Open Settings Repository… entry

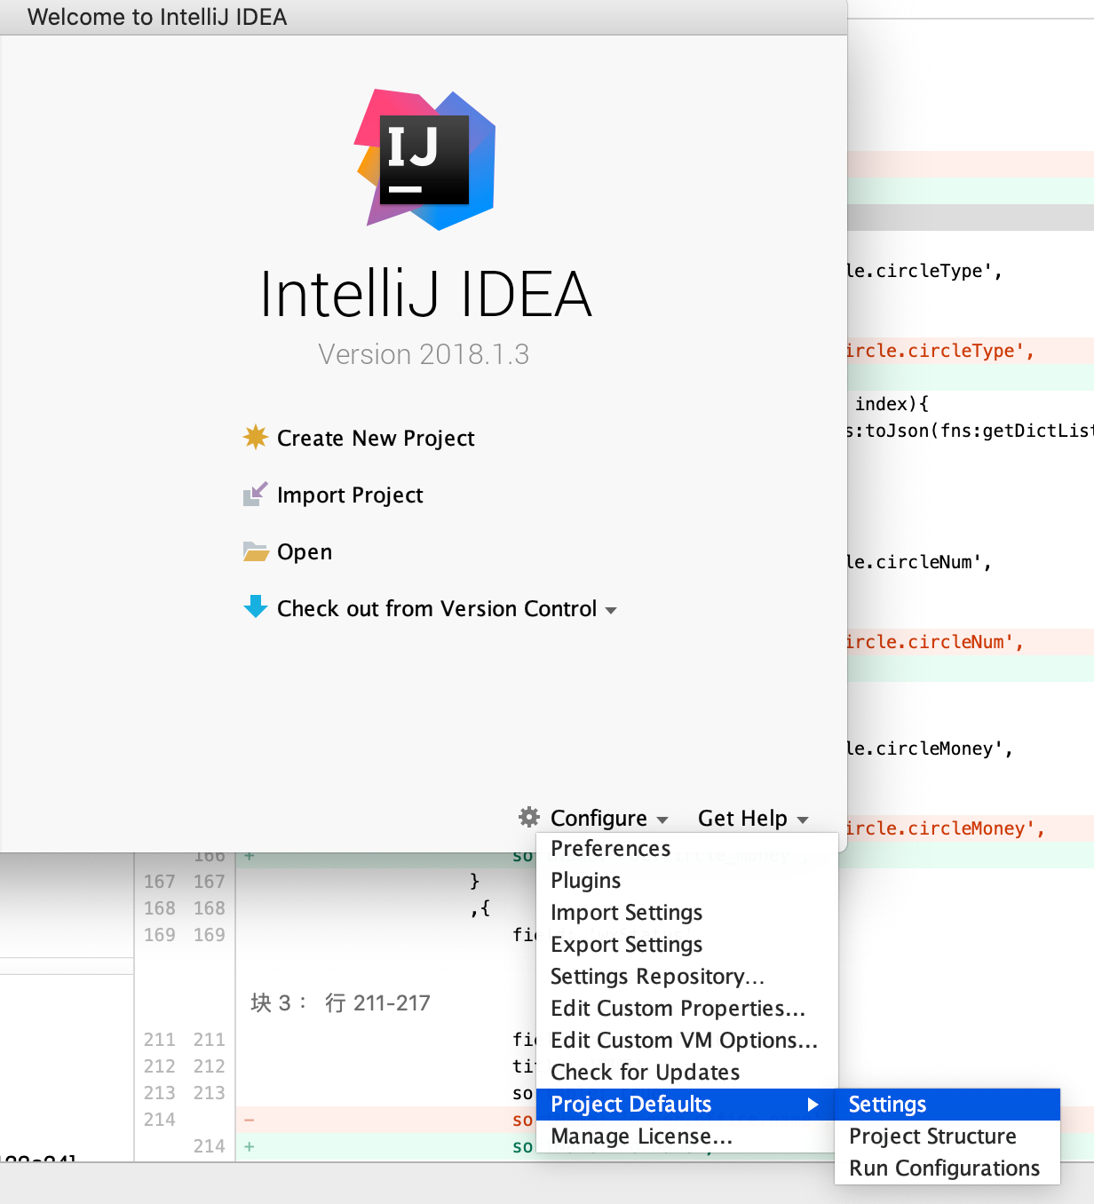(687, 977)
